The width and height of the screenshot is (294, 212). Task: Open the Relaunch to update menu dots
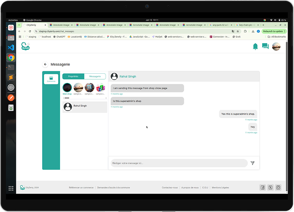pyautogui.click(x=285, y=31)
